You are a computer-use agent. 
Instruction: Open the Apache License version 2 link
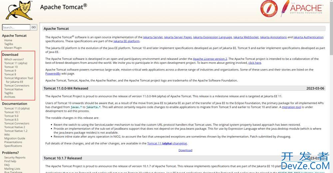pos(210,59)
